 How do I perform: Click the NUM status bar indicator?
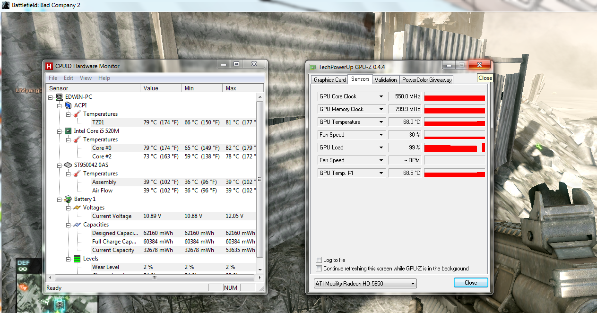pos(231,288)
